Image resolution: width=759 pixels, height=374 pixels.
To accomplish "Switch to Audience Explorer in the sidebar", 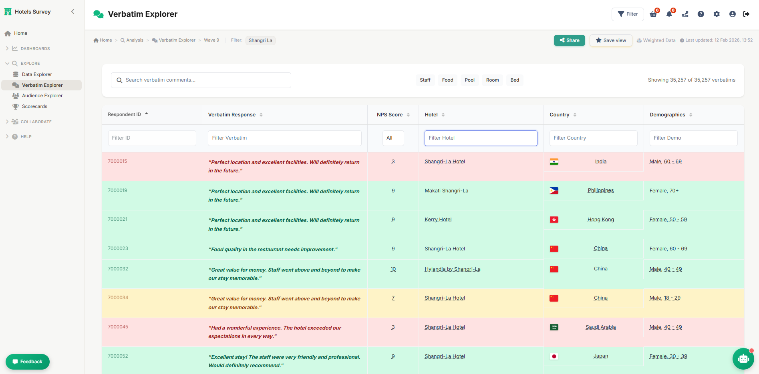I will 41,96.
